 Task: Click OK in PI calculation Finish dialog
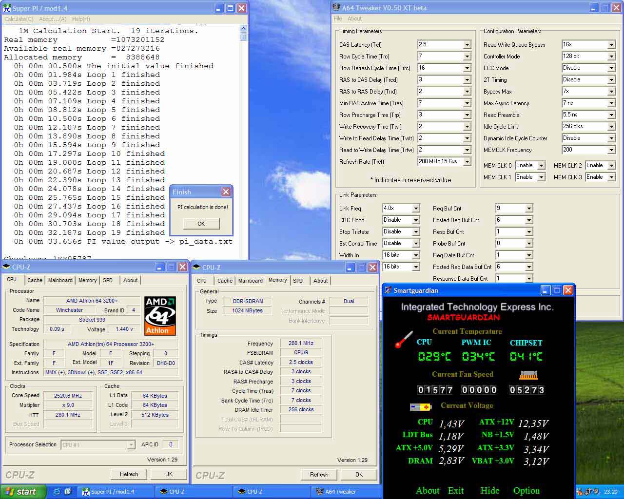[201, 224]
